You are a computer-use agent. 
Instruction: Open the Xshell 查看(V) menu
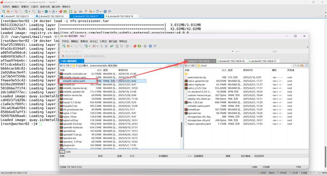25,7
